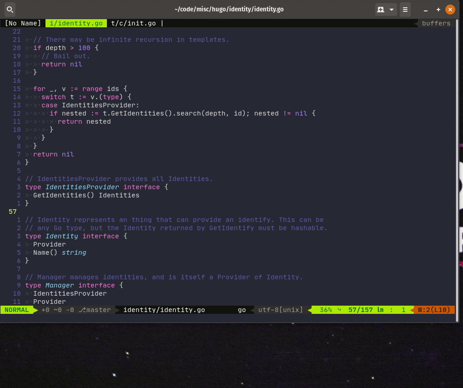Click the 36% position indicator

(326, 310)
